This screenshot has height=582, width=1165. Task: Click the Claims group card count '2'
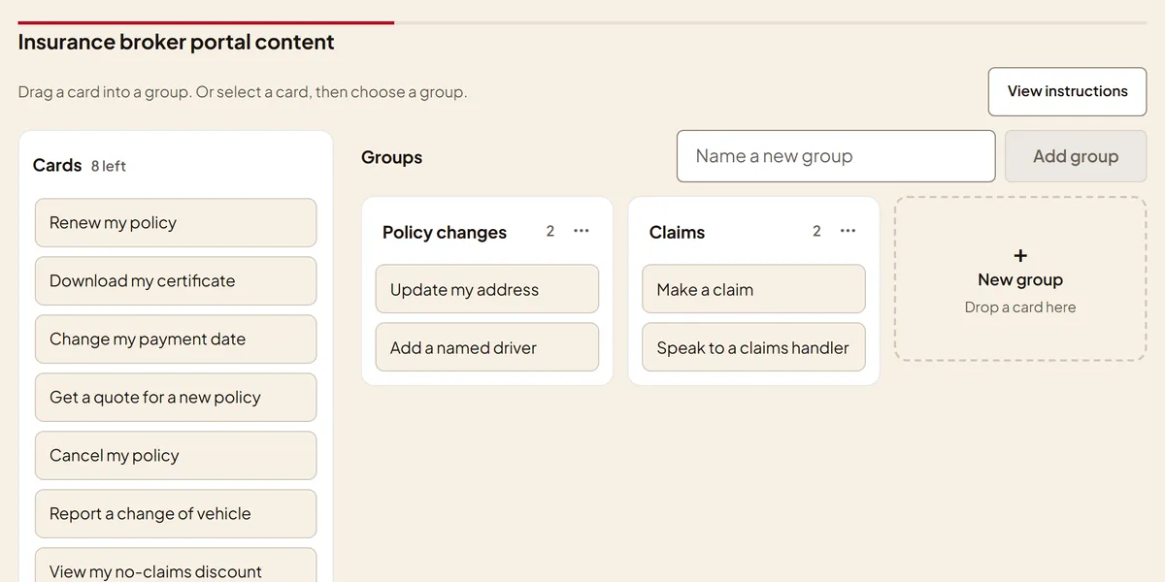pos(816,231)
